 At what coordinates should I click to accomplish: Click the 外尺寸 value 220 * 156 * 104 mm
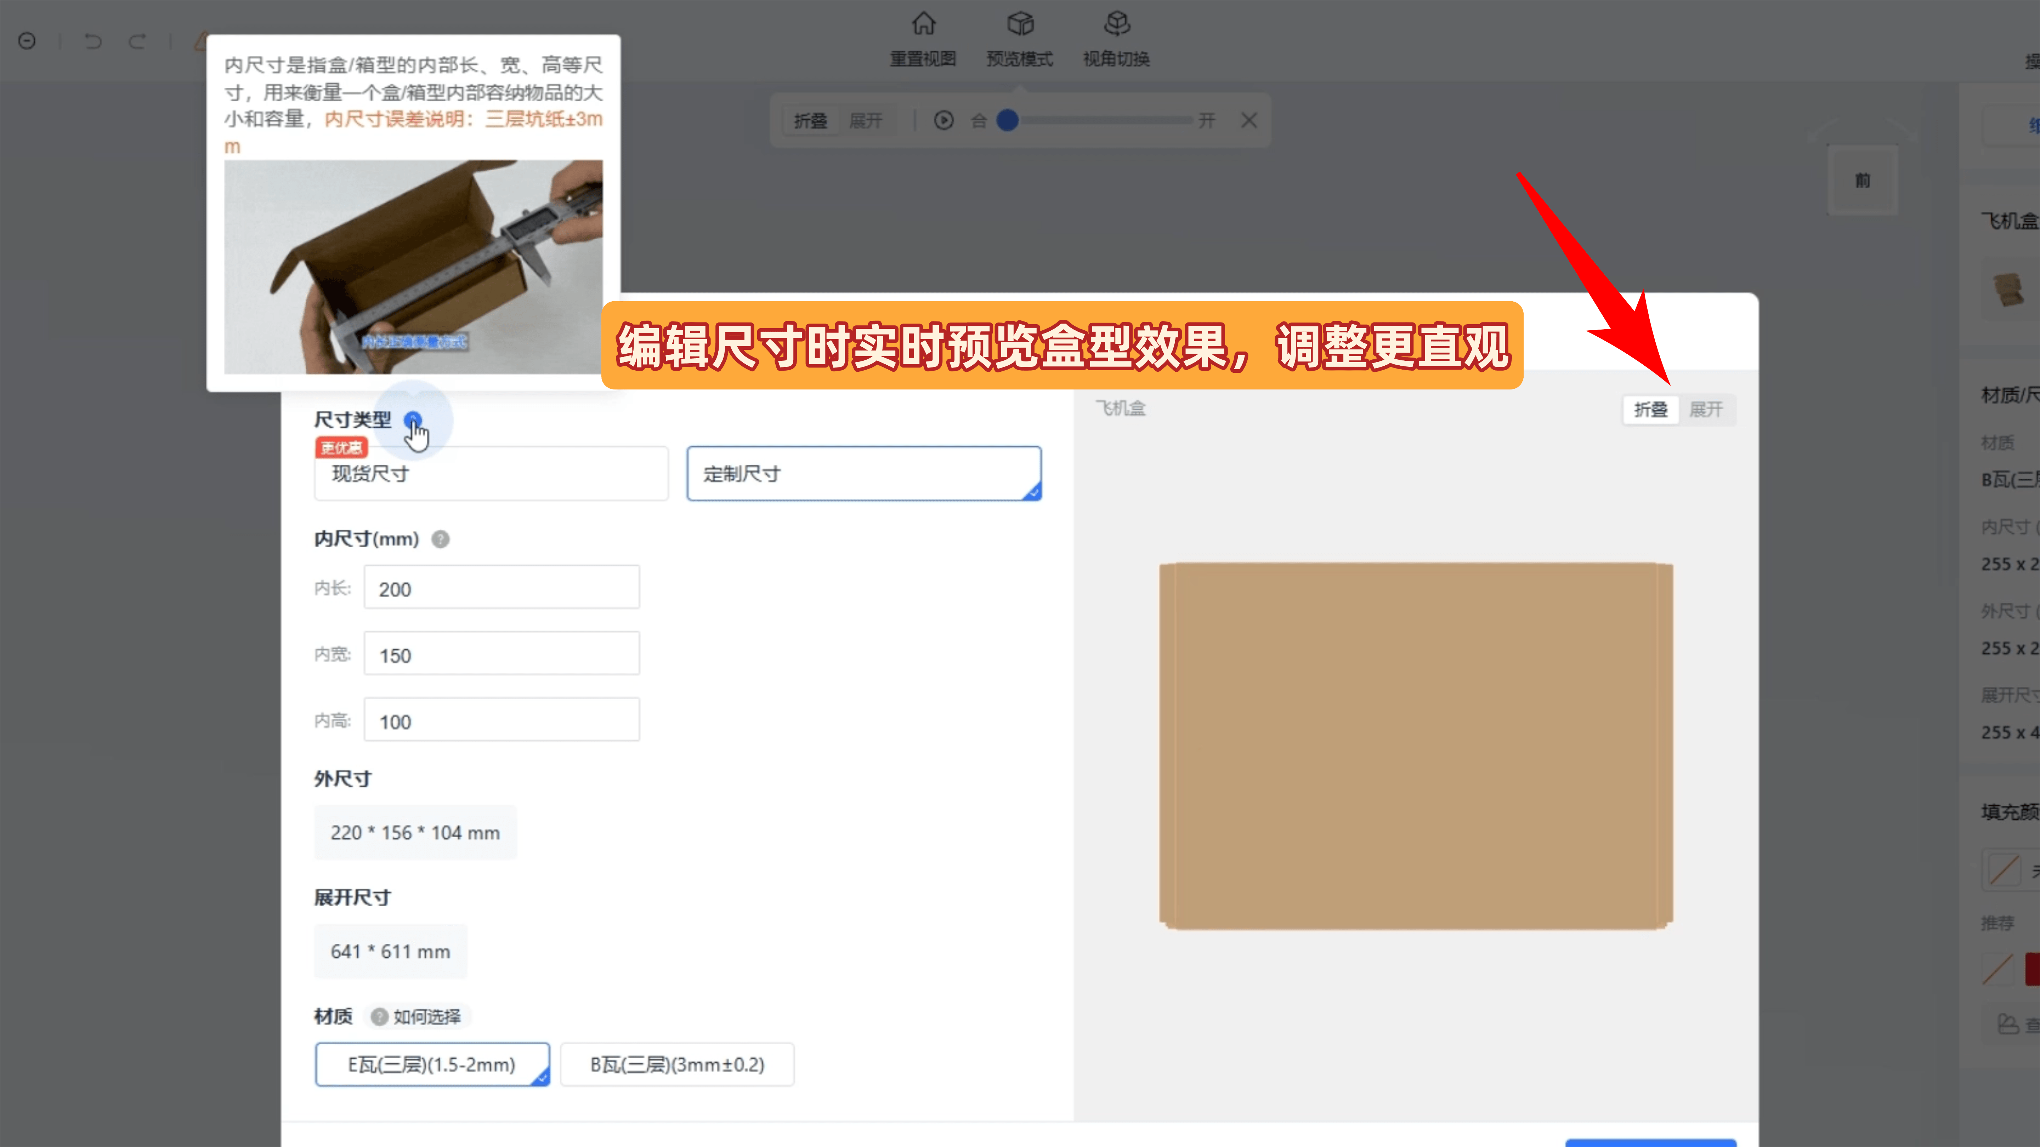tap(415, 833)
